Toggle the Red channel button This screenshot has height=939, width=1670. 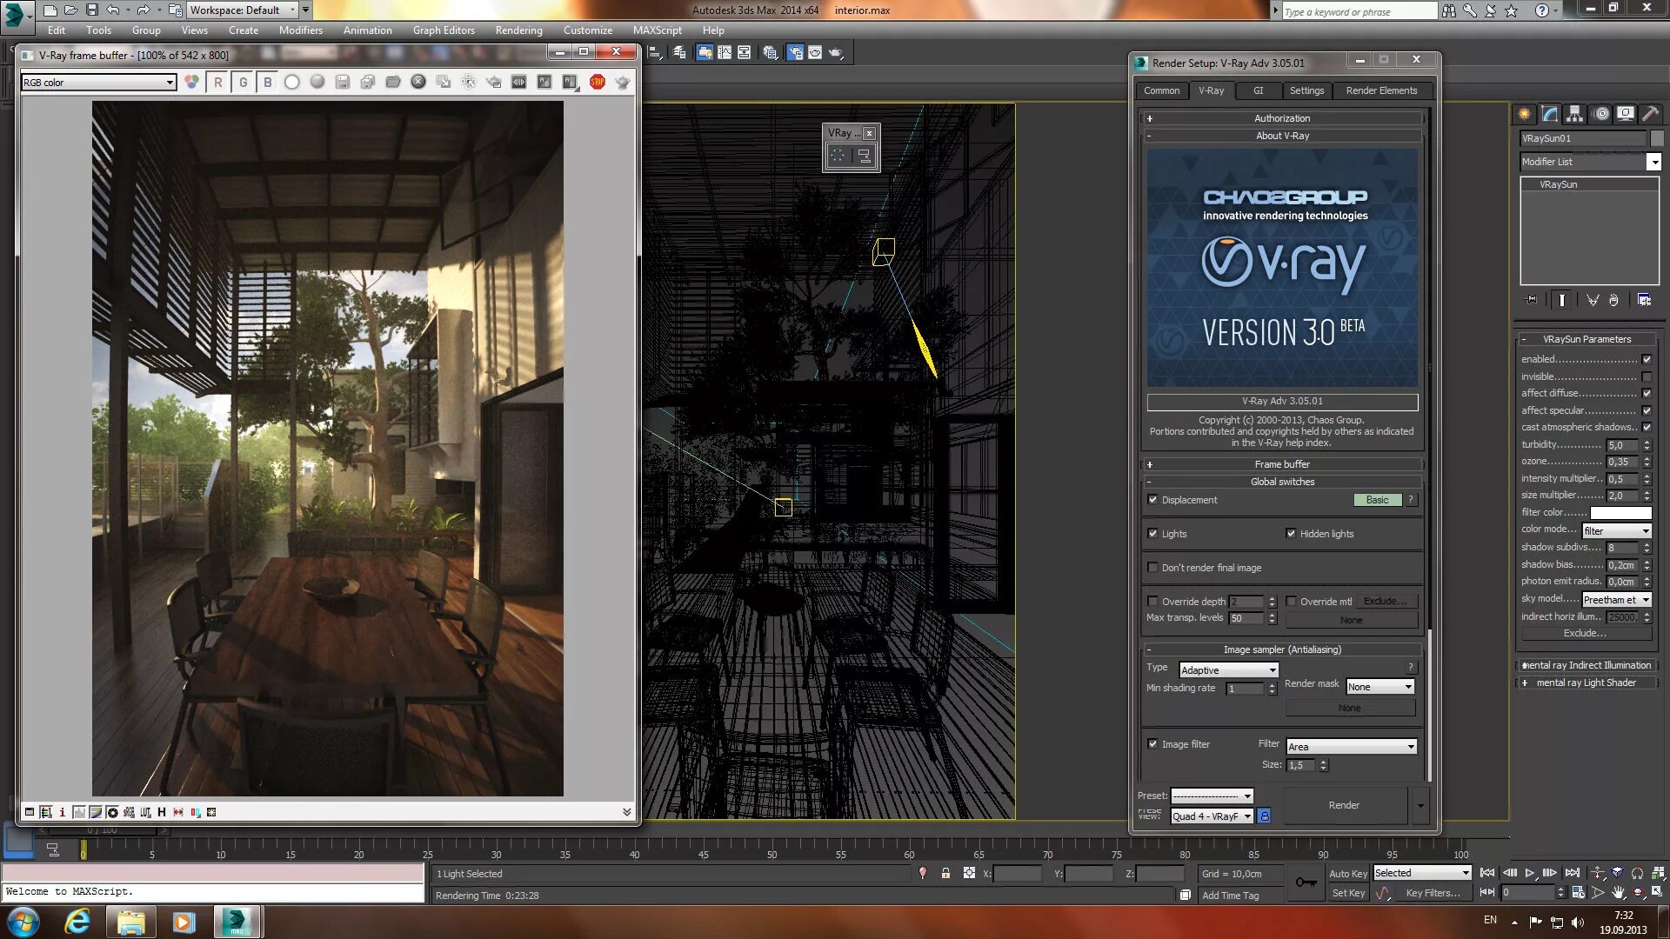[218, 82]
